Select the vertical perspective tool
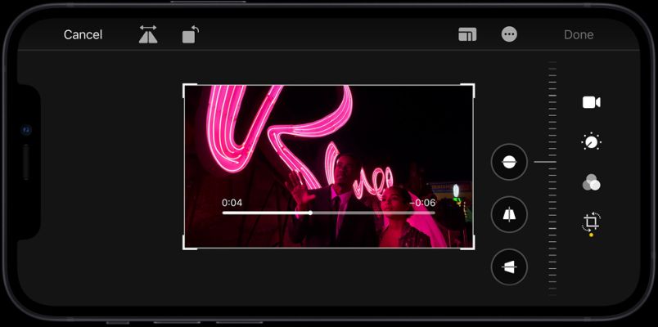The width and height of the screenshot is (658, 327). [509, 215]
